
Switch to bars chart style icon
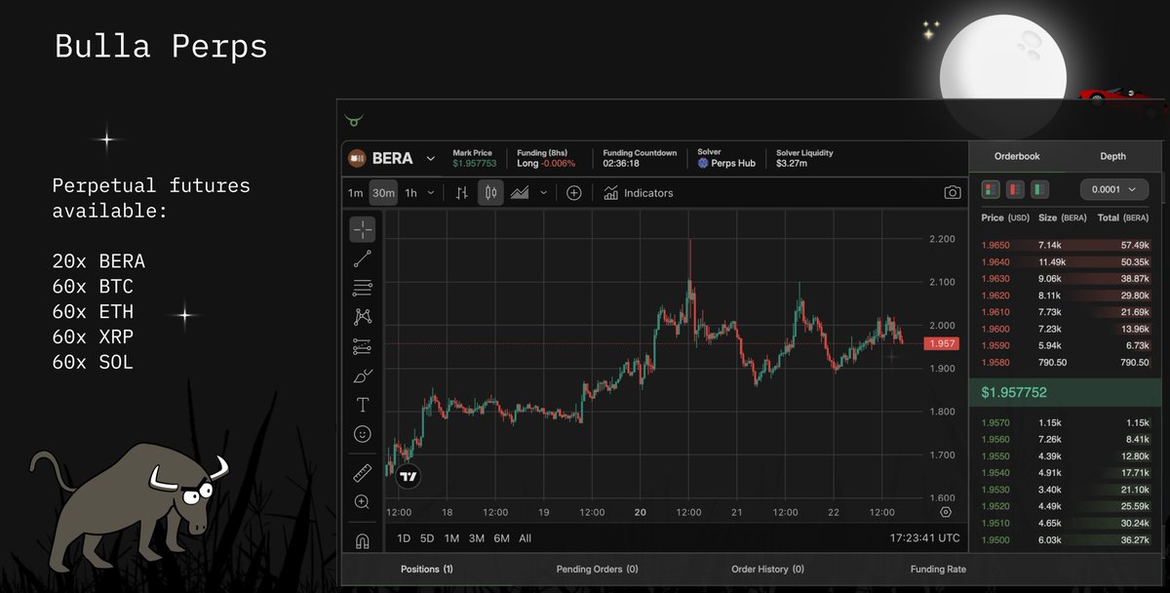coord(462,193)
